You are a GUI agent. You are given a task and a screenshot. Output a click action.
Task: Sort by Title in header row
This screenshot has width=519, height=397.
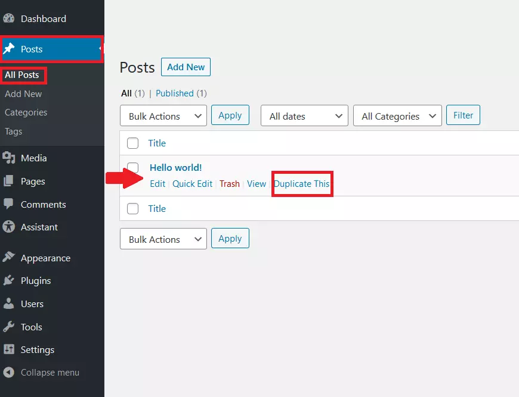pyautogui.click(x=157, y=143)
